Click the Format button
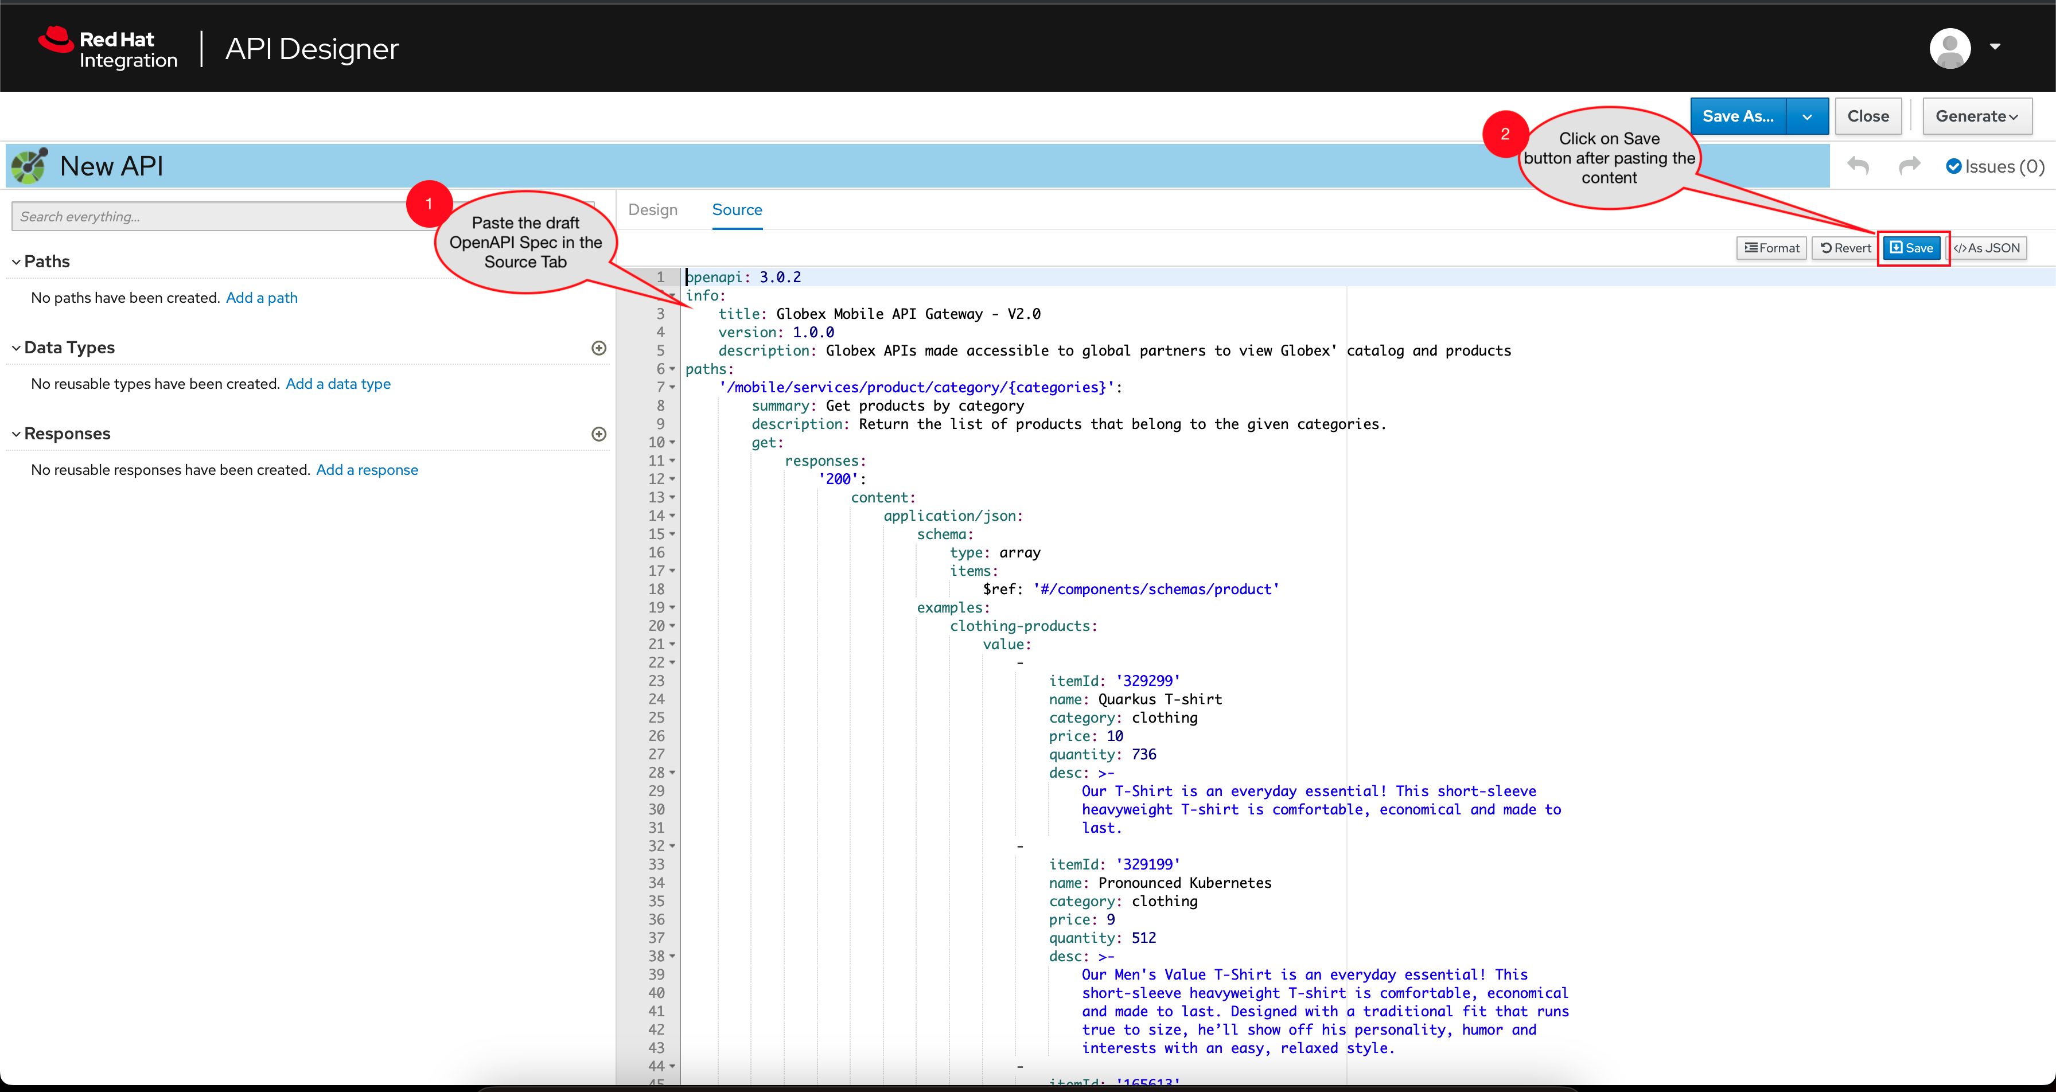This screenshot has width=2056, height=1092. (1771, 248)
